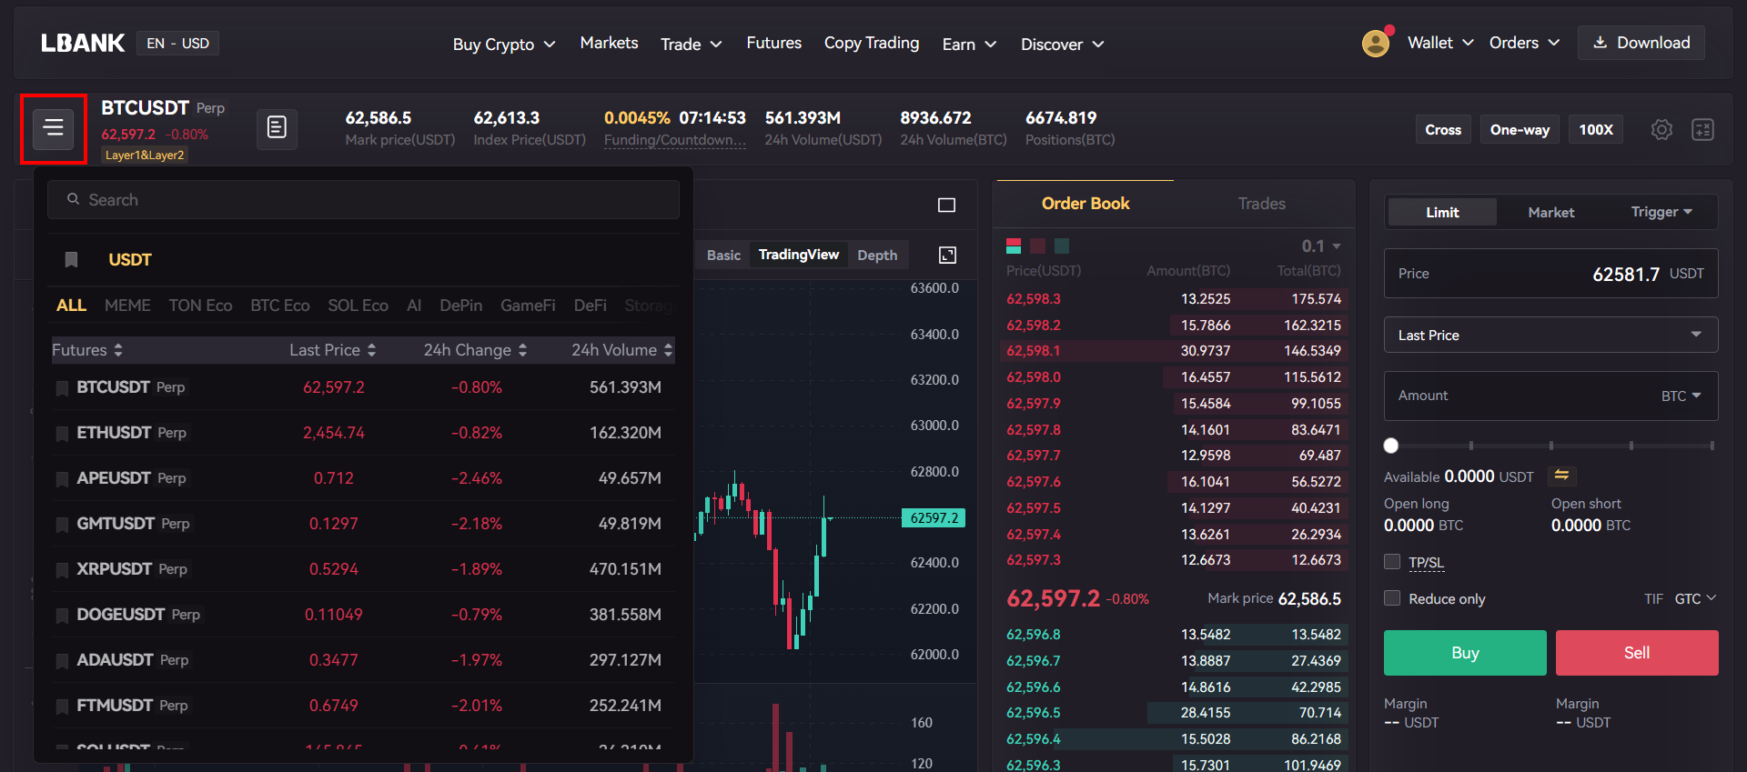Select the Order Book tab
The height and width of the screenshot is (772, 1747).
[1086, 204]
